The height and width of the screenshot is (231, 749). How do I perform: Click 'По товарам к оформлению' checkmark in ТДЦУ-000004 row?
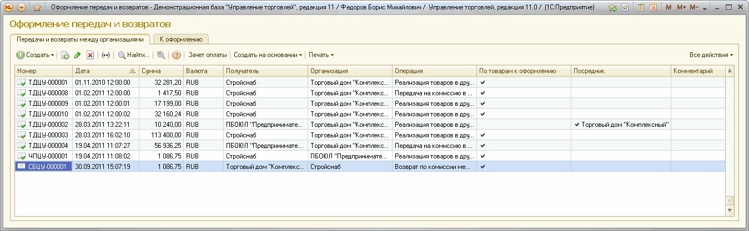pos(482,145)
